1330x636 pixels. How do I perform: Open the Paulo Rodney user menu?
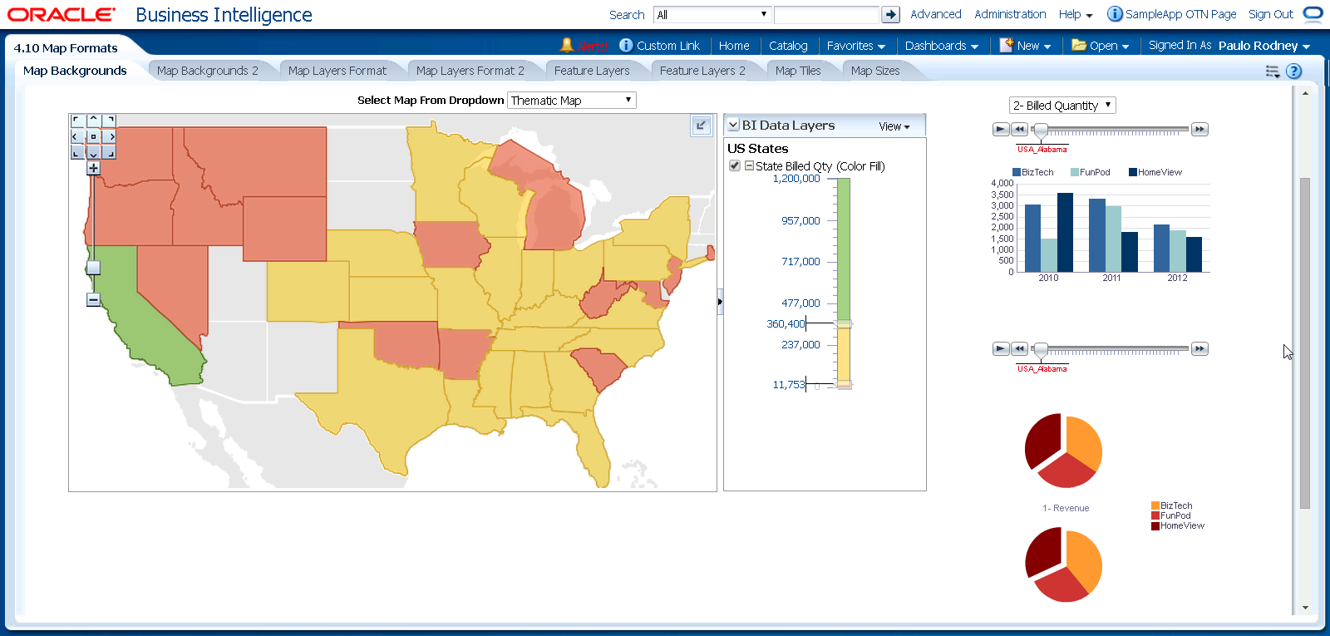[1264, 46]
